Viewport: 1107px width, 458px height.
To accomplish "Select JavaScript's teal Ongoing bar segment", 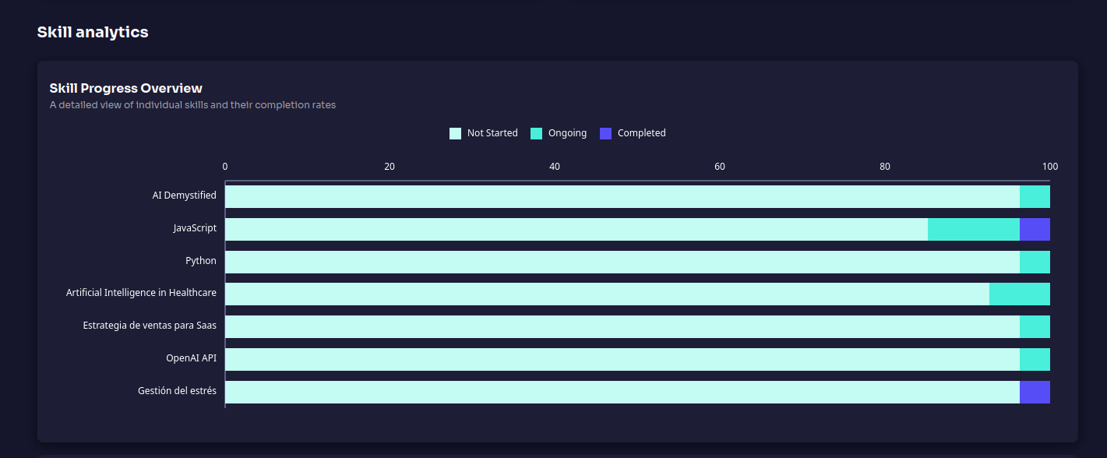I will coord(973,229).
